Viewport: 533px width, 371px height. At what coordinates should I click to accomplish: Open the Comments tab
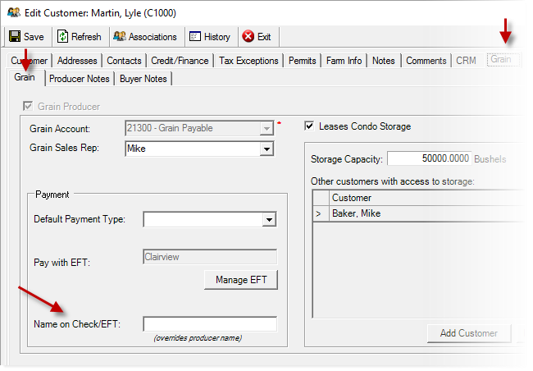(x=426, y=61)
